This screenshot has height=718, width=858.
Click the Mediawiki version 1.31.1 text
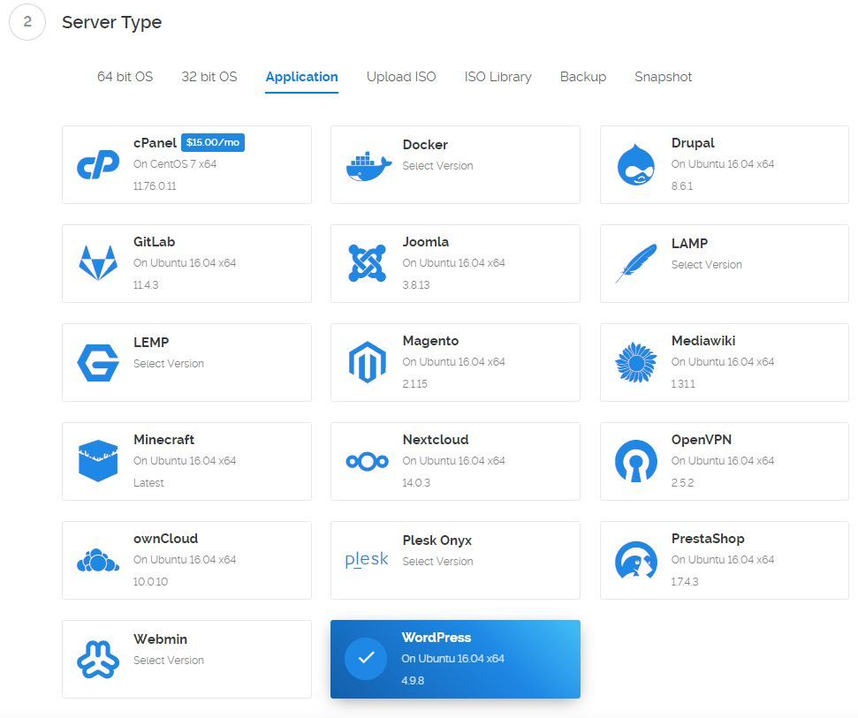pyautogui.click(x=683, y=384)
